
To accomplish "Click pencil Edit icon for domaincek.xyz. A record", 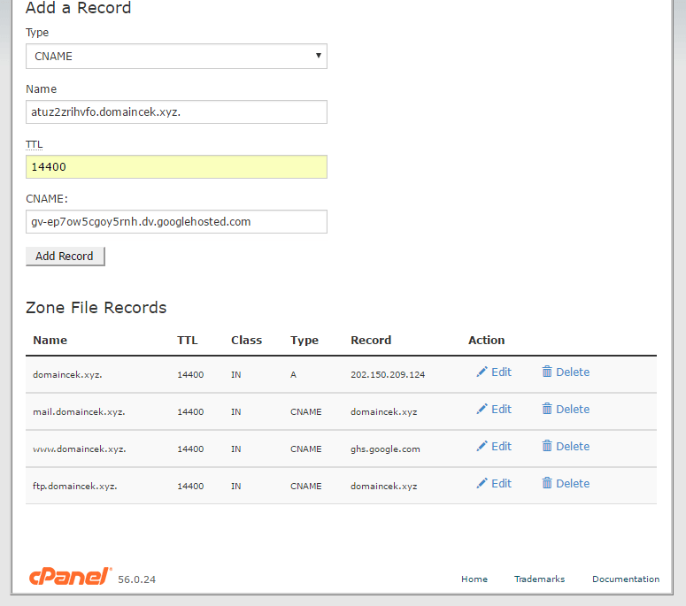I will (x=482, y=372).
